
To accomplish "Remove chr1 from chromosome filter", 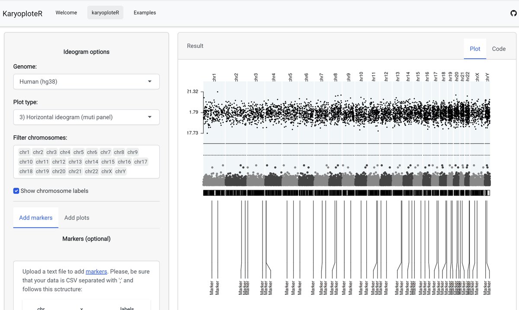I will point(25,152).
